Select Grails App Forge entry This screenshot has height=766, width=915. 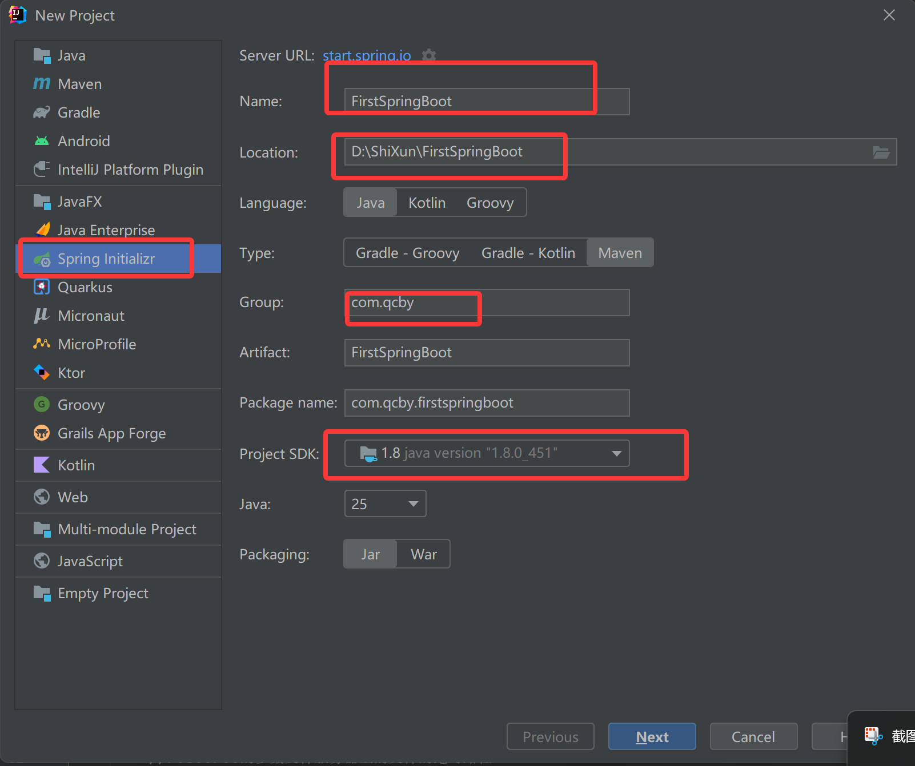tap(118, 433)
